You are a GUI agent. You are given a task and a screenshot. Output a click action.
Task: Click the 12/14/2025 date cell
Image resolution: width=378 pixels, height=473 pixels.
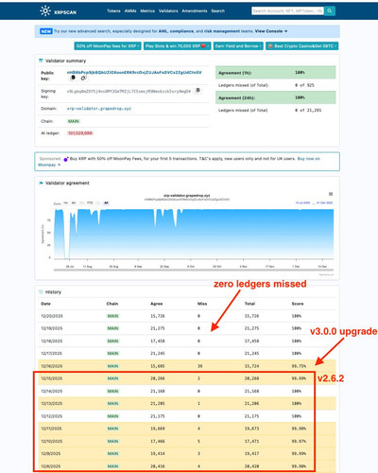coord(52,391)
